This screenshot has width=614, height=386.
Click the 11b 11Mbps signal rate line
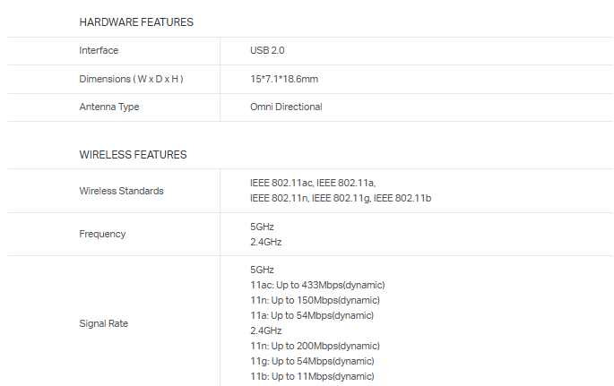pos(312,376)
